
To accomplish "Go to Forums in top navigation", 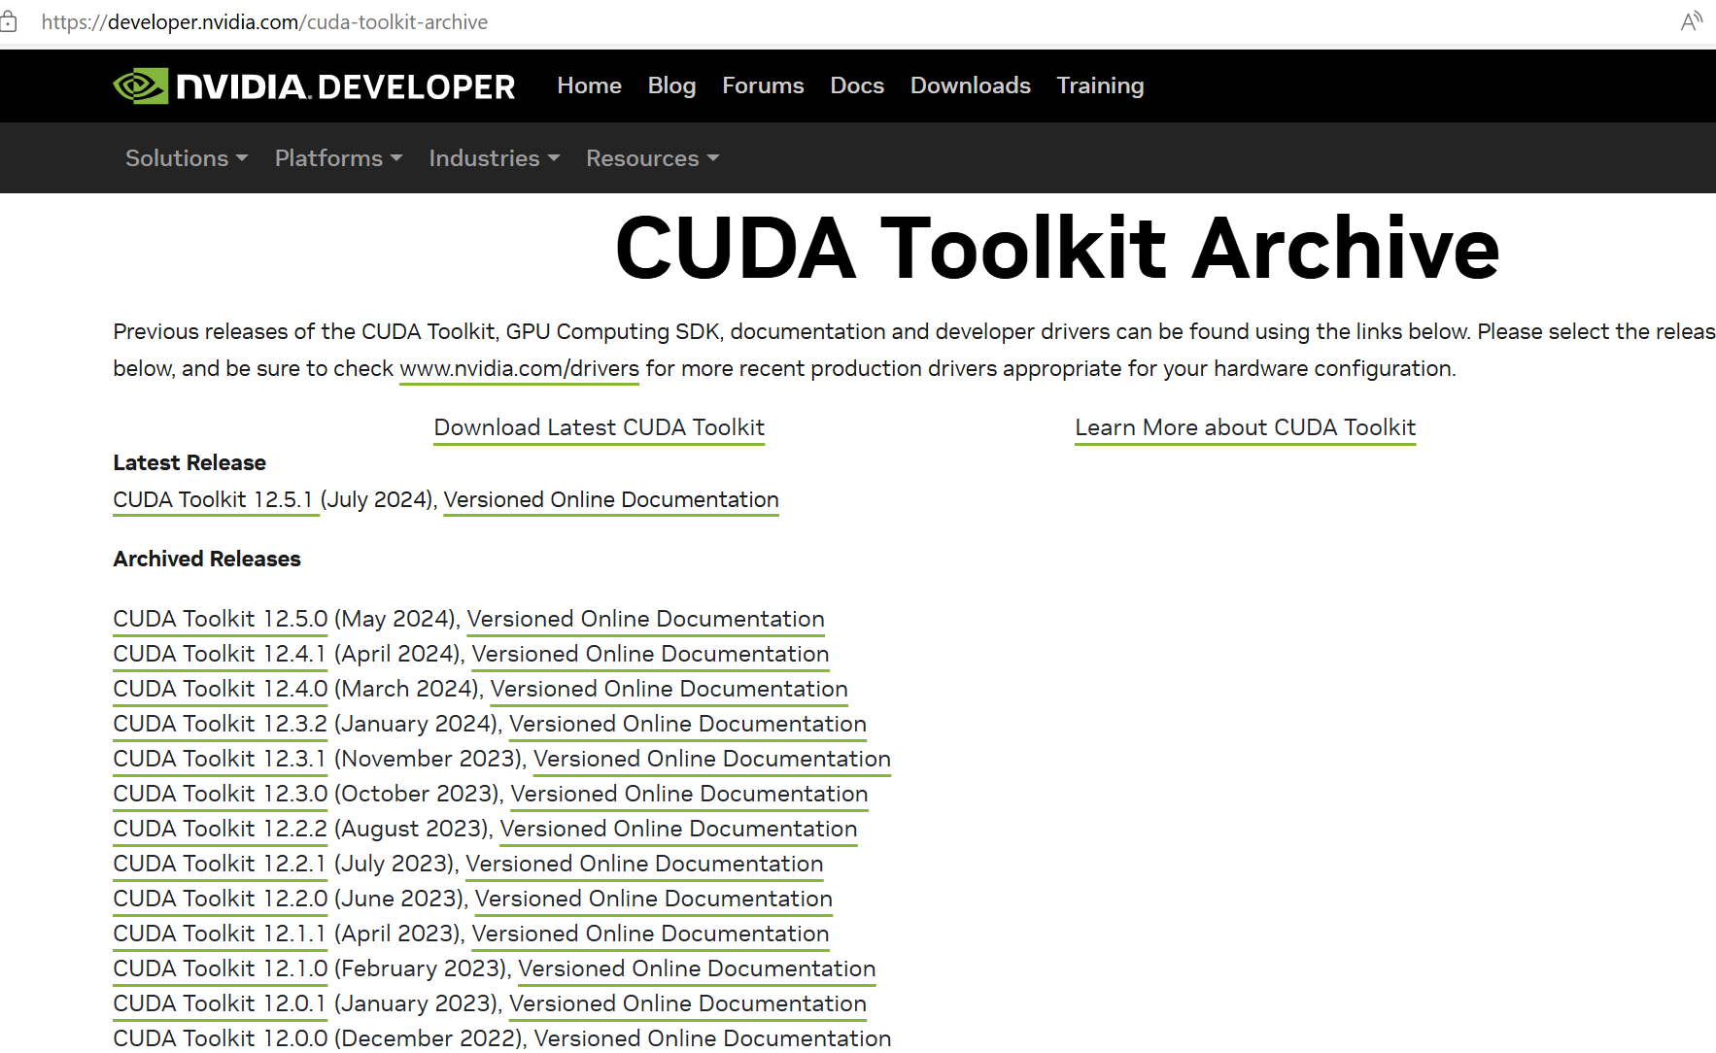I will click(x=763, y=85).
